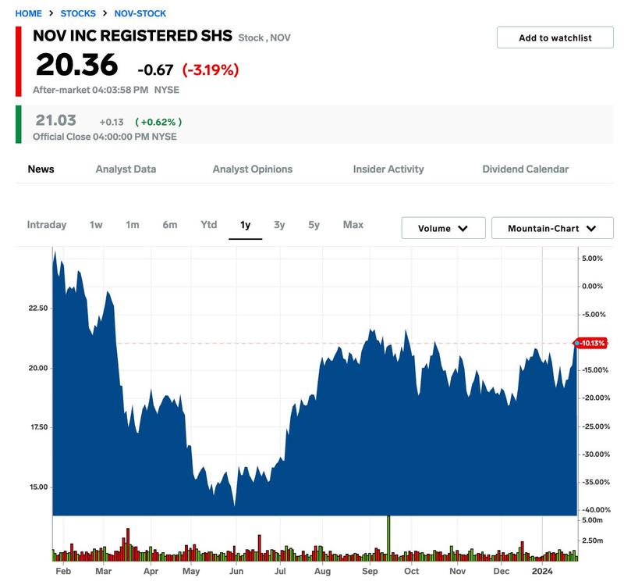Click the Official Close 04:00:00 PM NYSE text
This screenshot has height=585, width=624.
(105, 137)
